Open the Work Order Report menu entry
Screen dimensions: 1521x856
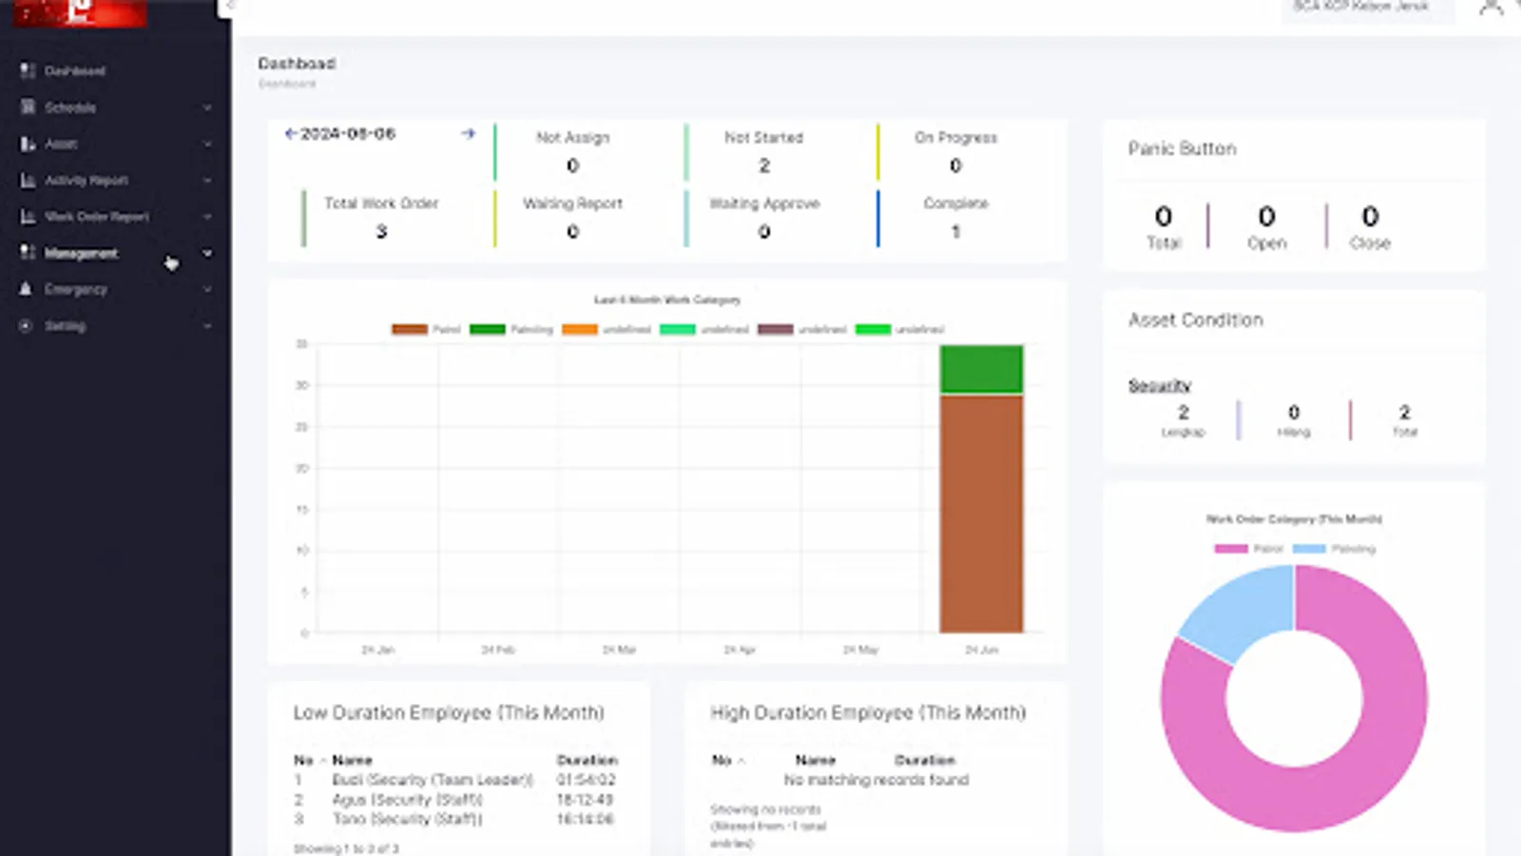[95, 216]
